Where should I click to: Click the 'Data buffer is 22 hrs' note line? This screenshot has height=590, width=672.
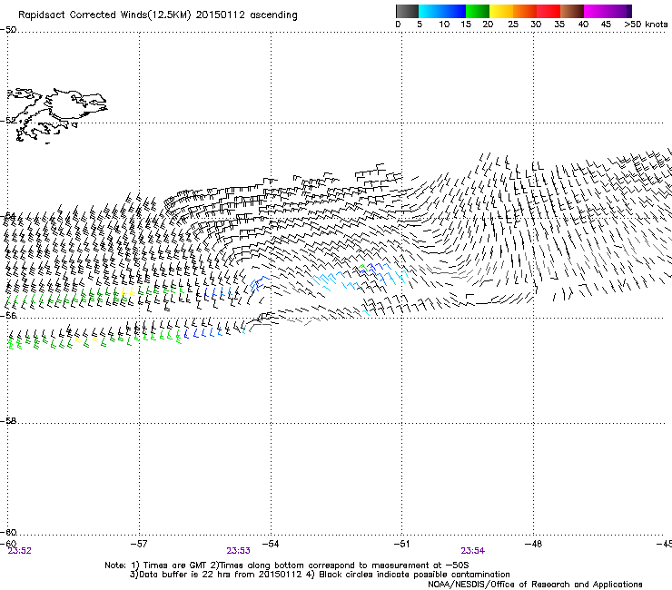[x=320, y=575]
